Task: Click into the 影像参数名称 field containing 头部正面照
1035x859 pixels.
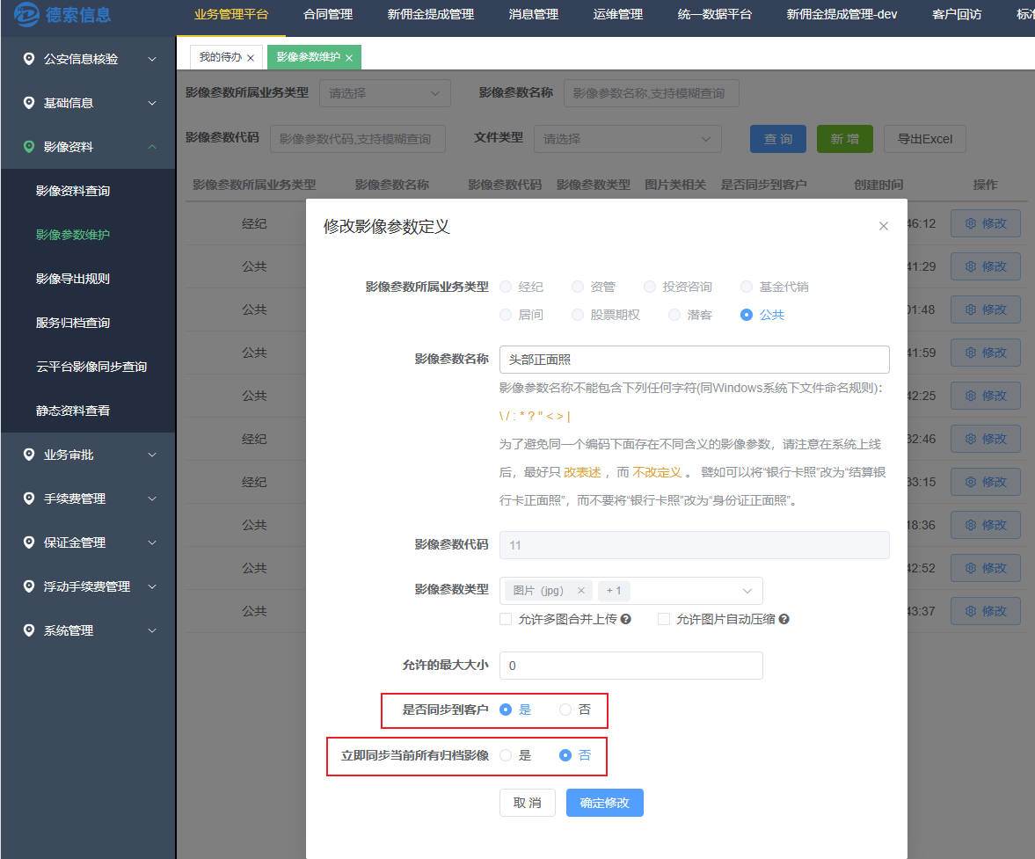Action: click(x=695, y=360)
